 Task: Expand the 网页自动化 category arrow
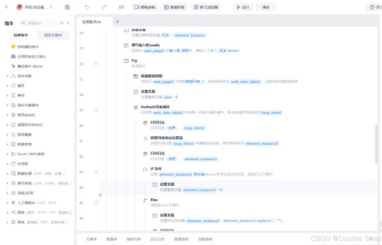[x=7, y=115]
